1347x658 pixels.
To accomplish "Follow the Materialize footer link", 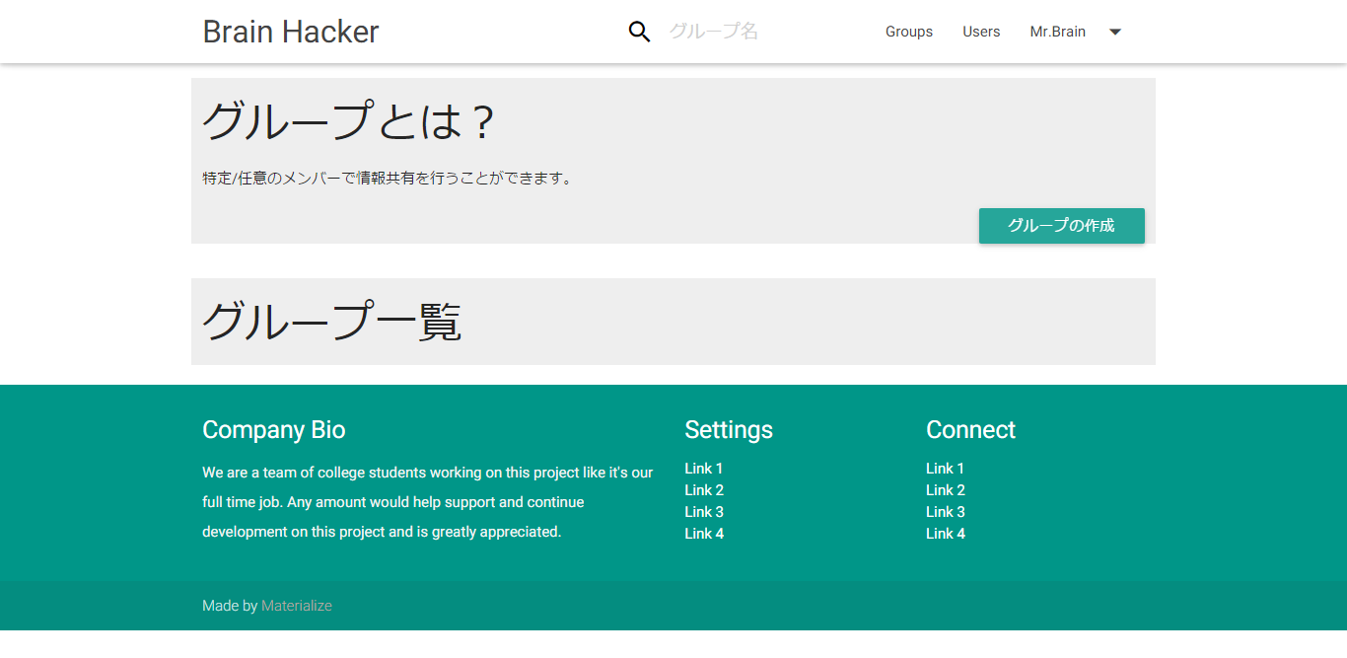I will click(297, 606).
